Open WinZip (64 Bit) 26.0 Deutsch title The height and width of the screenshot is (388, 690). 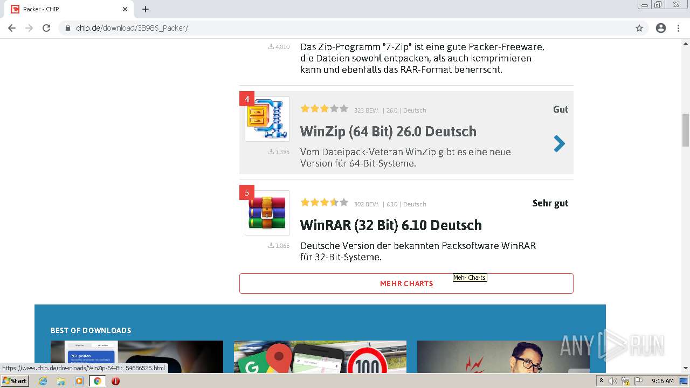[x=388, y=131]
